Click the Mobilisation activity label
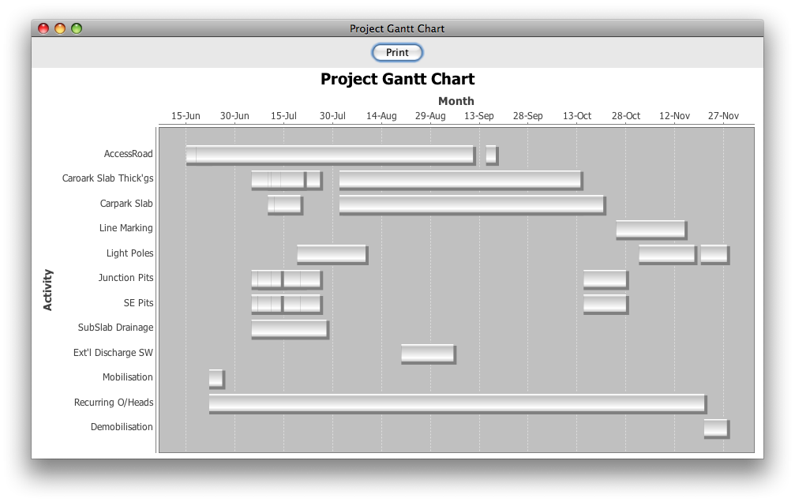Image resolution: width=795 pixels, height=502 pixels. point(127,377)
